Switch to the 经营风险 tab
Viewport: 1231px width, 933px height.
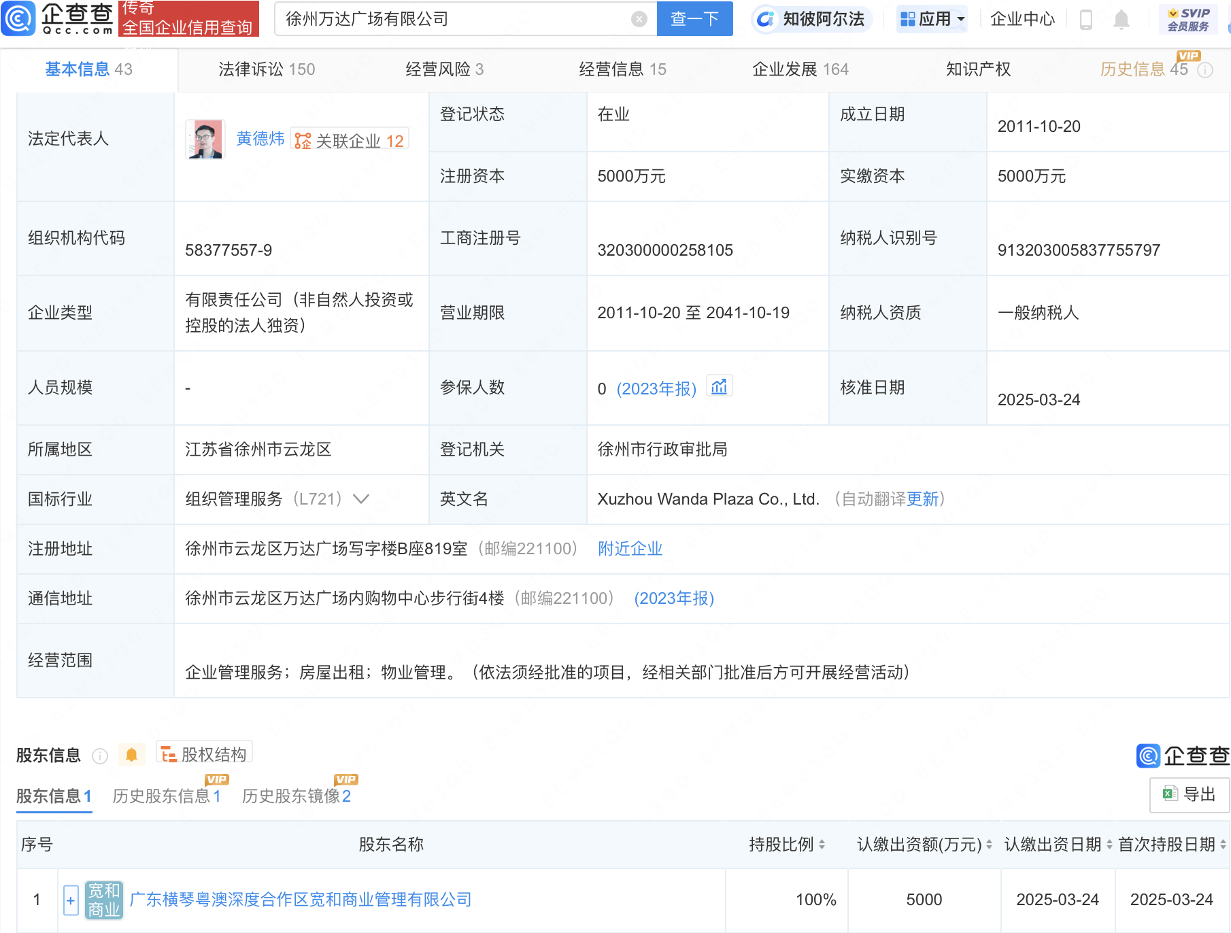tap(444, 69)
